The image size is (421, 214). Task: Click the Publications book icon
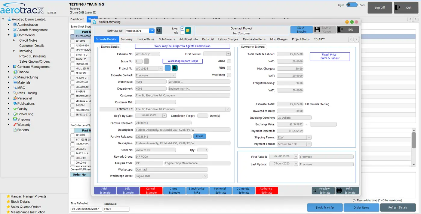[x=15, y=103]
